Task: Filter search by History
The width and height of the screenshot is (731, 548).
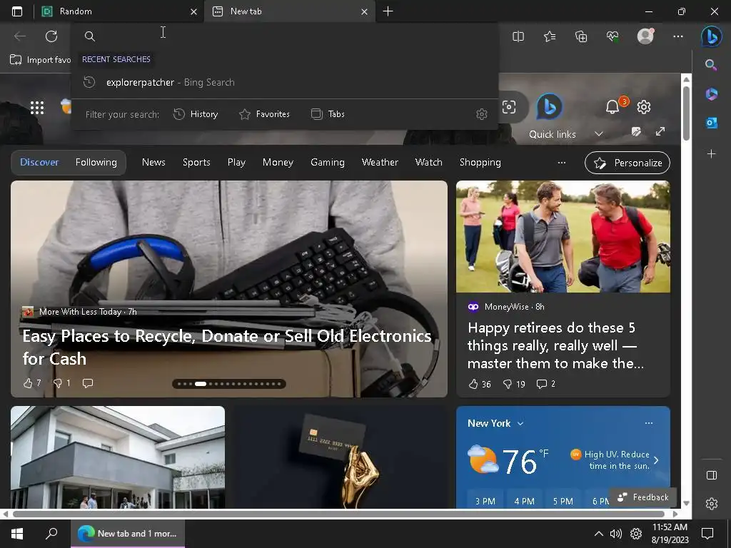Action: [196, 114]
